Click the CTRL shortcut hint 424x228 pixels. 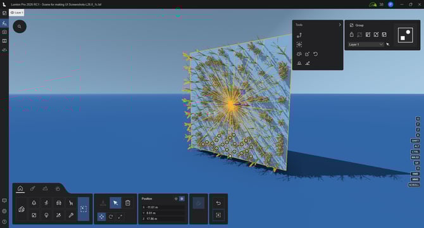pos(415,152)
